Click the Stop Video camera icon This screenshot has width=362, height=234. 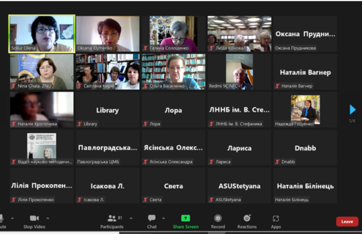tap(34, 218)
